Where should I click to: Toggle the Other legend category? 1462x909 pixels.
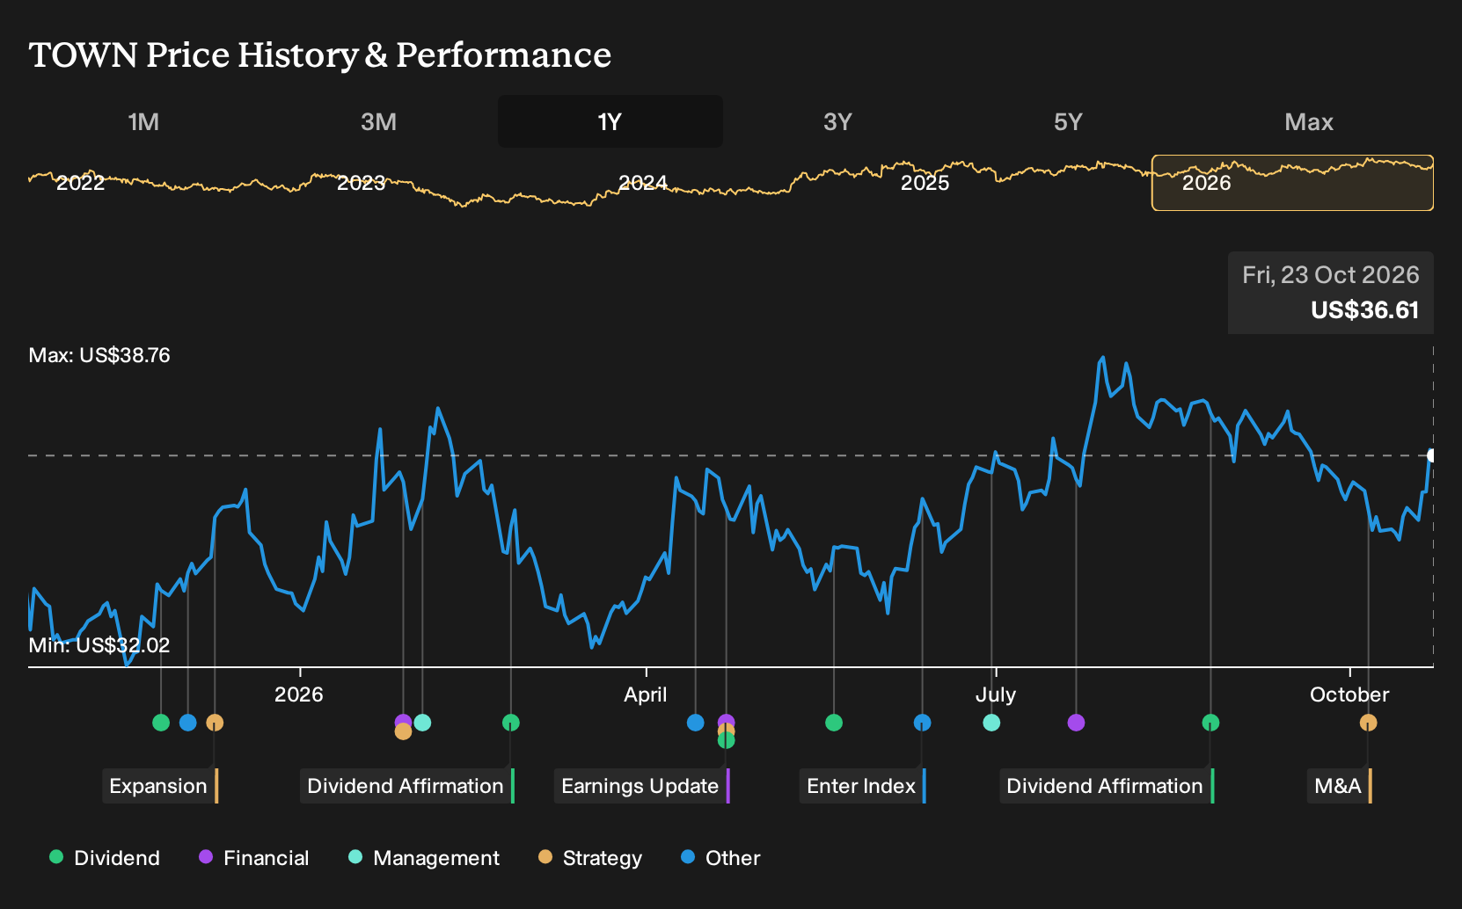click(x=720, y=858)
